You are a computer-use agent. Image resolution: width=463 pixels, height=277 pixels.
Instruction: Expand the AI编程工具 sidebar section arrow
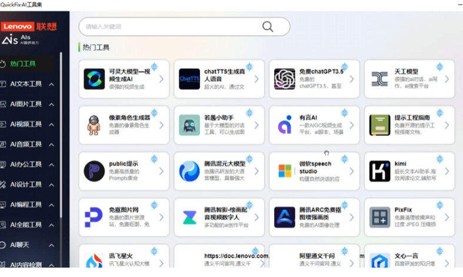[x=52, y=205]
